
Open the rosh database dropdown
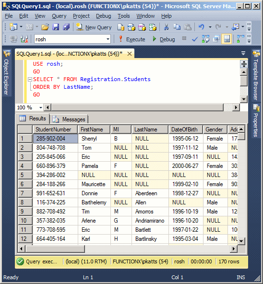point(108,39)
